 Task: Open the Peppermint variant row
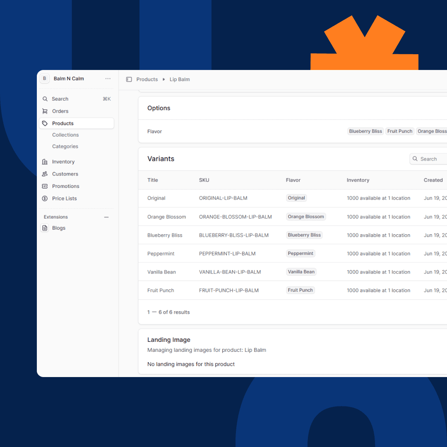(x=161, y=254)
